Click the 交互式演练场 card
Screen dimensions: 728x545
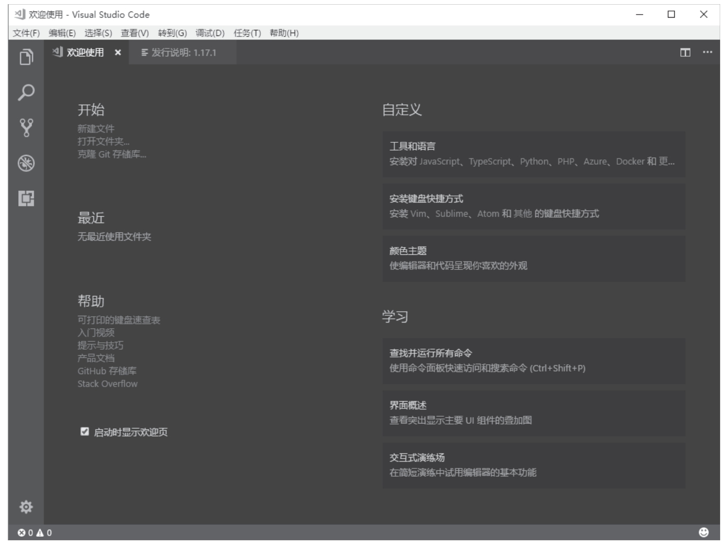click(x=533, y=465)
